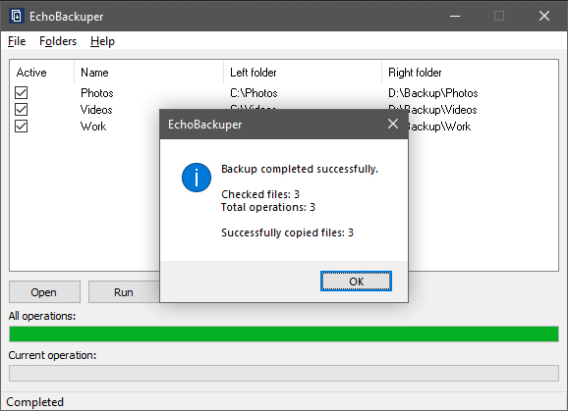Click the All operations green progress bar
The height and width of the screenshot is (411, 568).
(x=284, y=334)
